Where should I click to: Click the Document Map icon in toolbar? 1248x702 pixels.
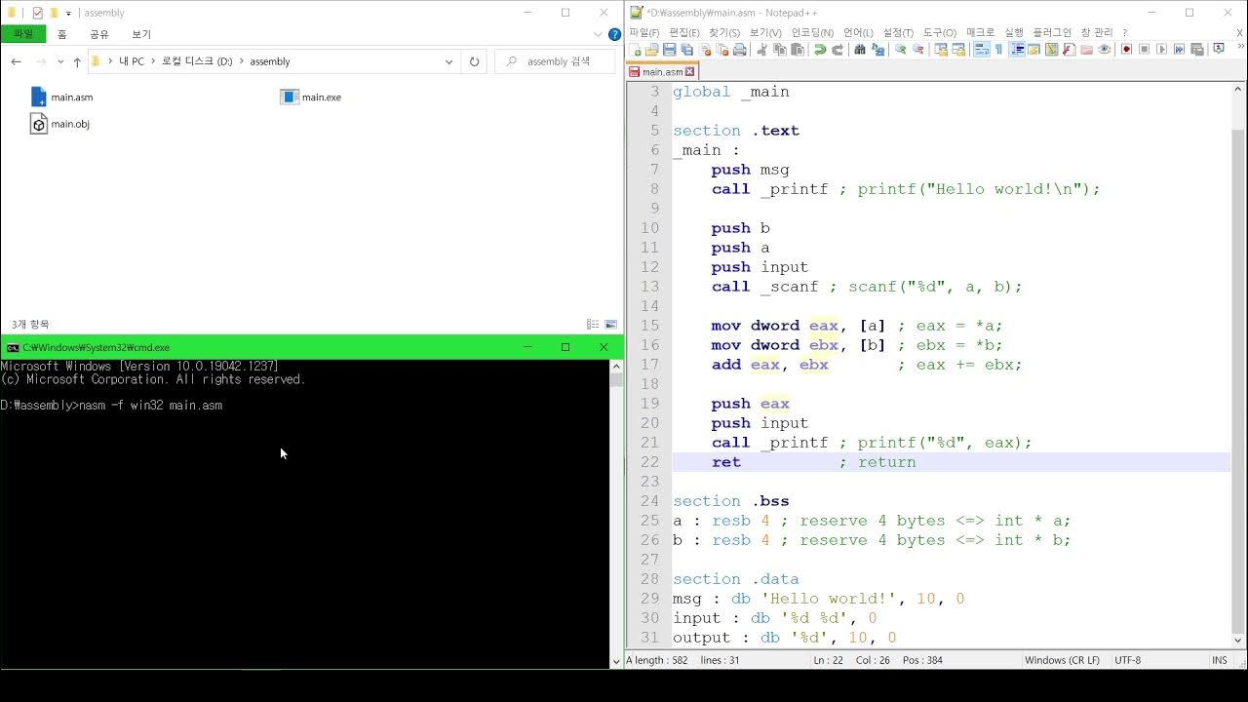coord(1051,49)
